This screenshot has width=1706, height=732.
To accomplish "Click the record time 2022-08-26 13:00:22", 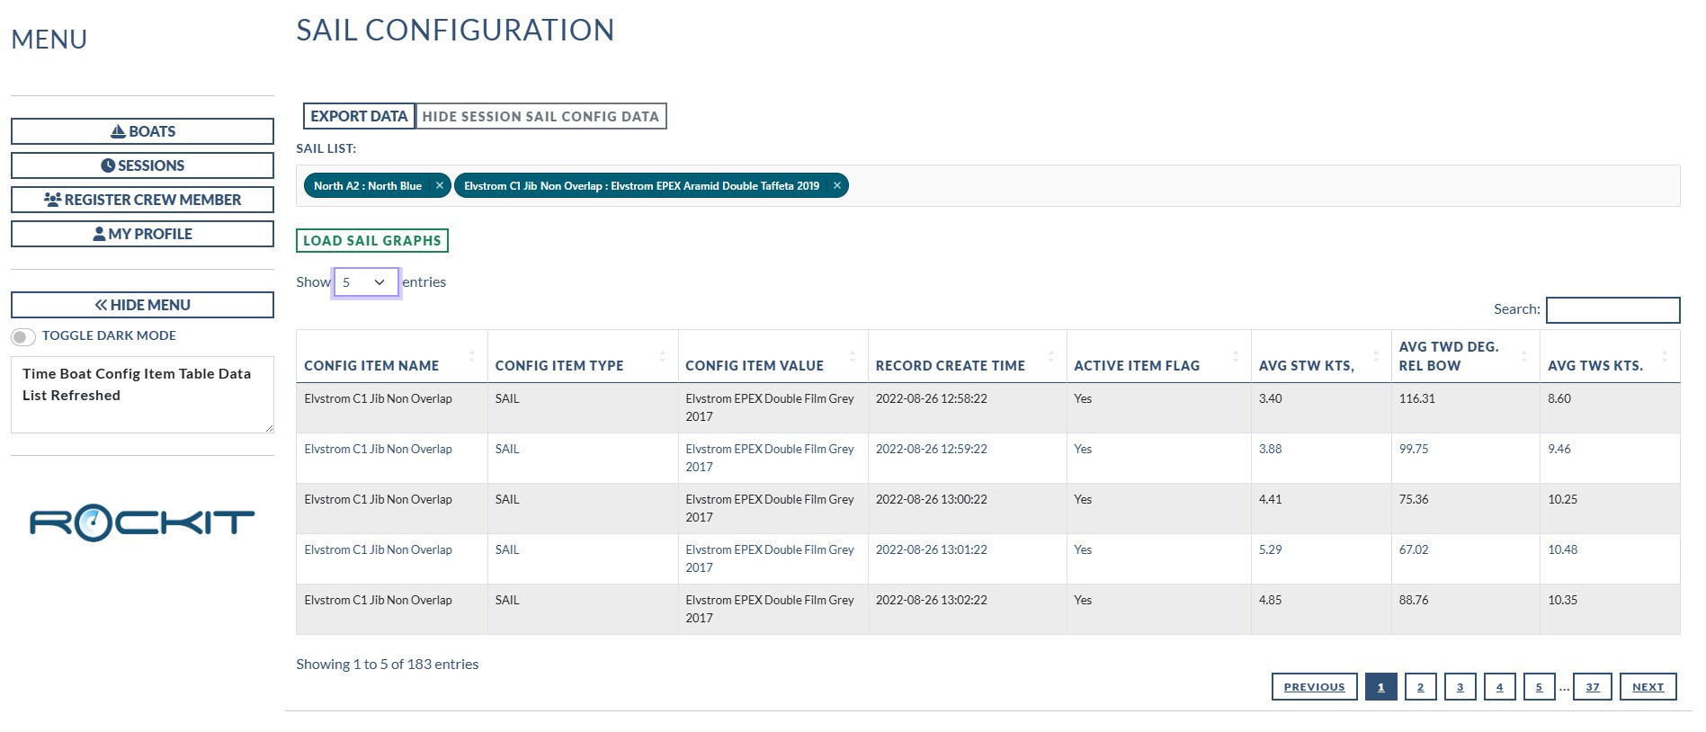I will coord(931,499).
